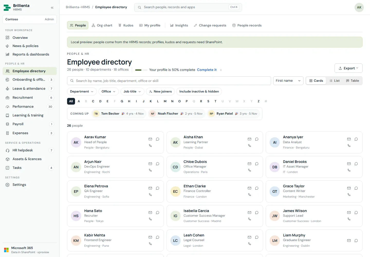Email Elena Petrova via card icon

(150, 188)
